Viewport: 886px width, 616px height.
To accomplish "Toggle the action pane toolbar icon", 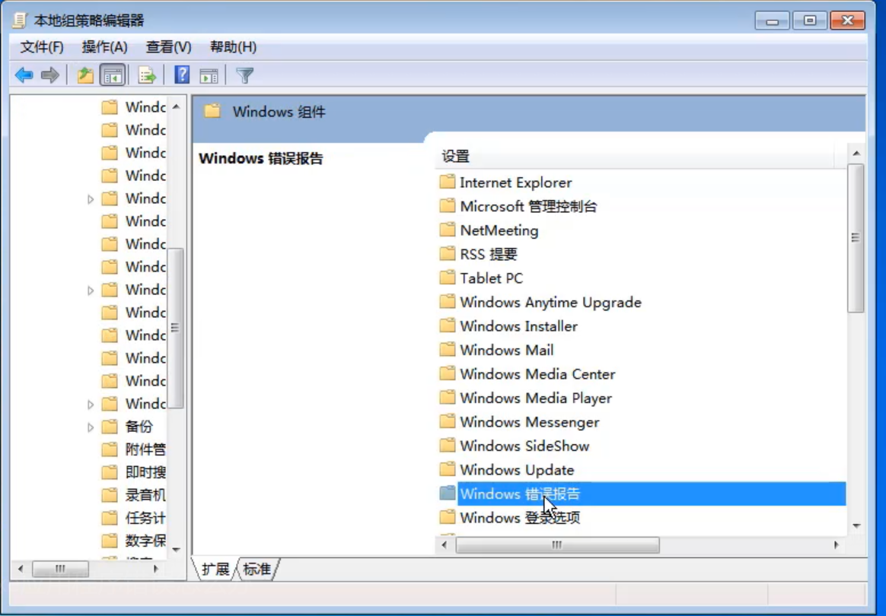I will 209,75.
